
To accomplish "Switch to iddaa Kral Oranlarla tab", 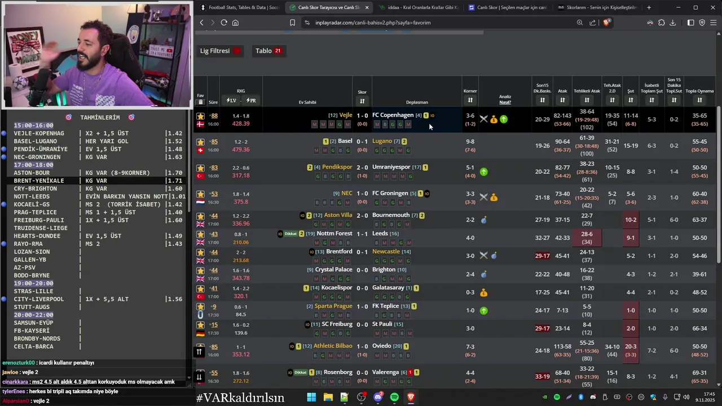I will [x=419, y=7].
